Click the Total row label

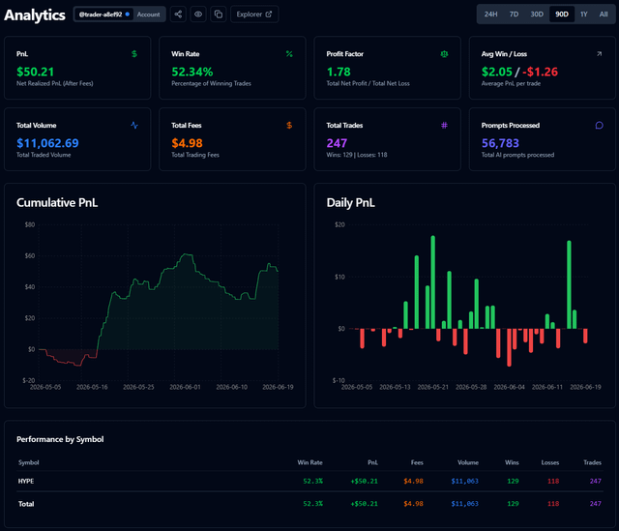pyautogui.click(x=26, y=504)
